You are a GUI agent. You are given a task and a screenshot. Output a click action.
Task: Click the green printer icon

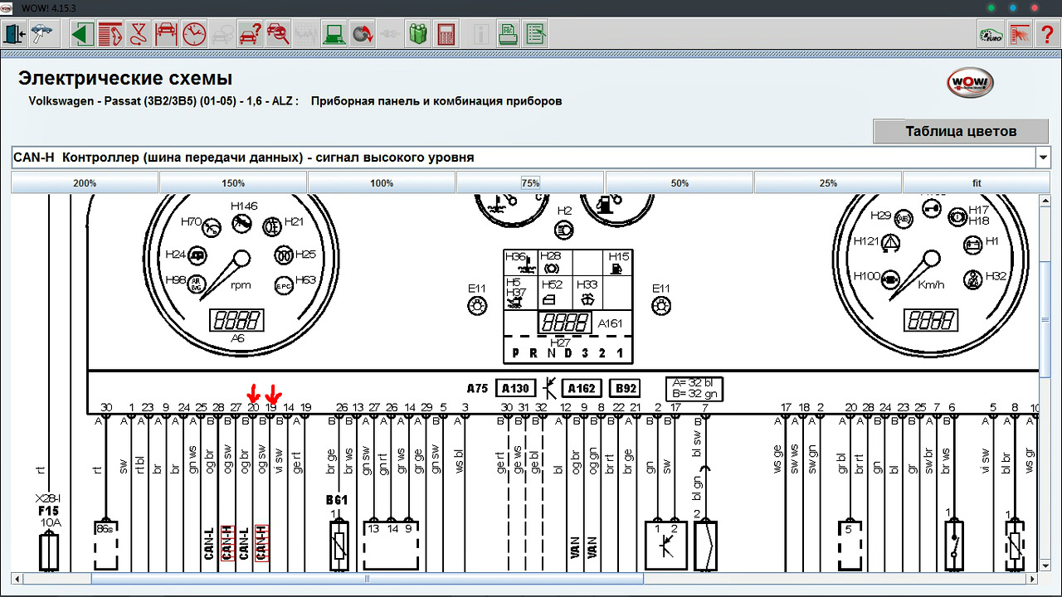point(509,34)
